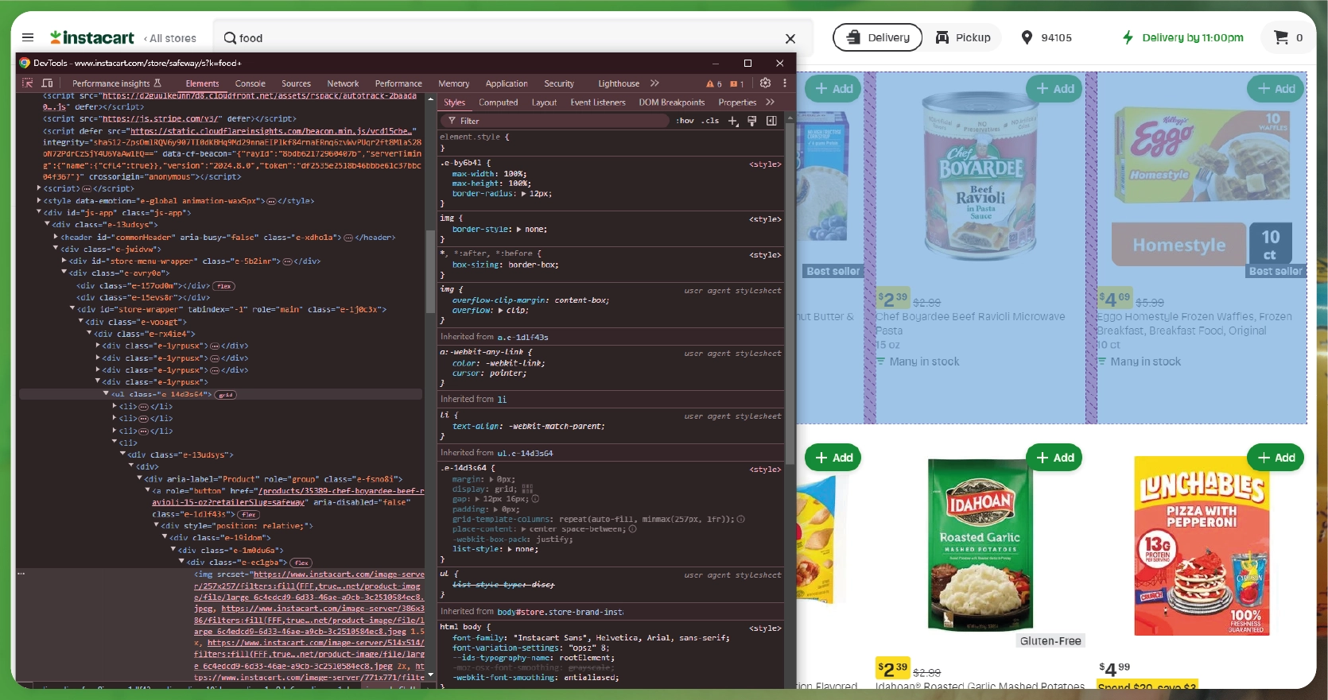Viewport: 1328px width, 700px height.
Task: Toggle the device toolbar icon in DevTools
Action: pyautogui.click(x=47, y=83)
